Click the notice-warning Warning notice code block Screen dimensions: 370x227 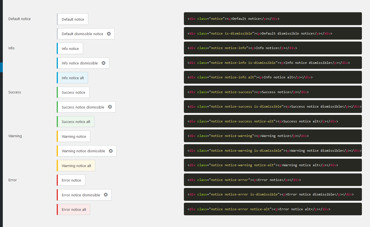(x=273, y=136)
